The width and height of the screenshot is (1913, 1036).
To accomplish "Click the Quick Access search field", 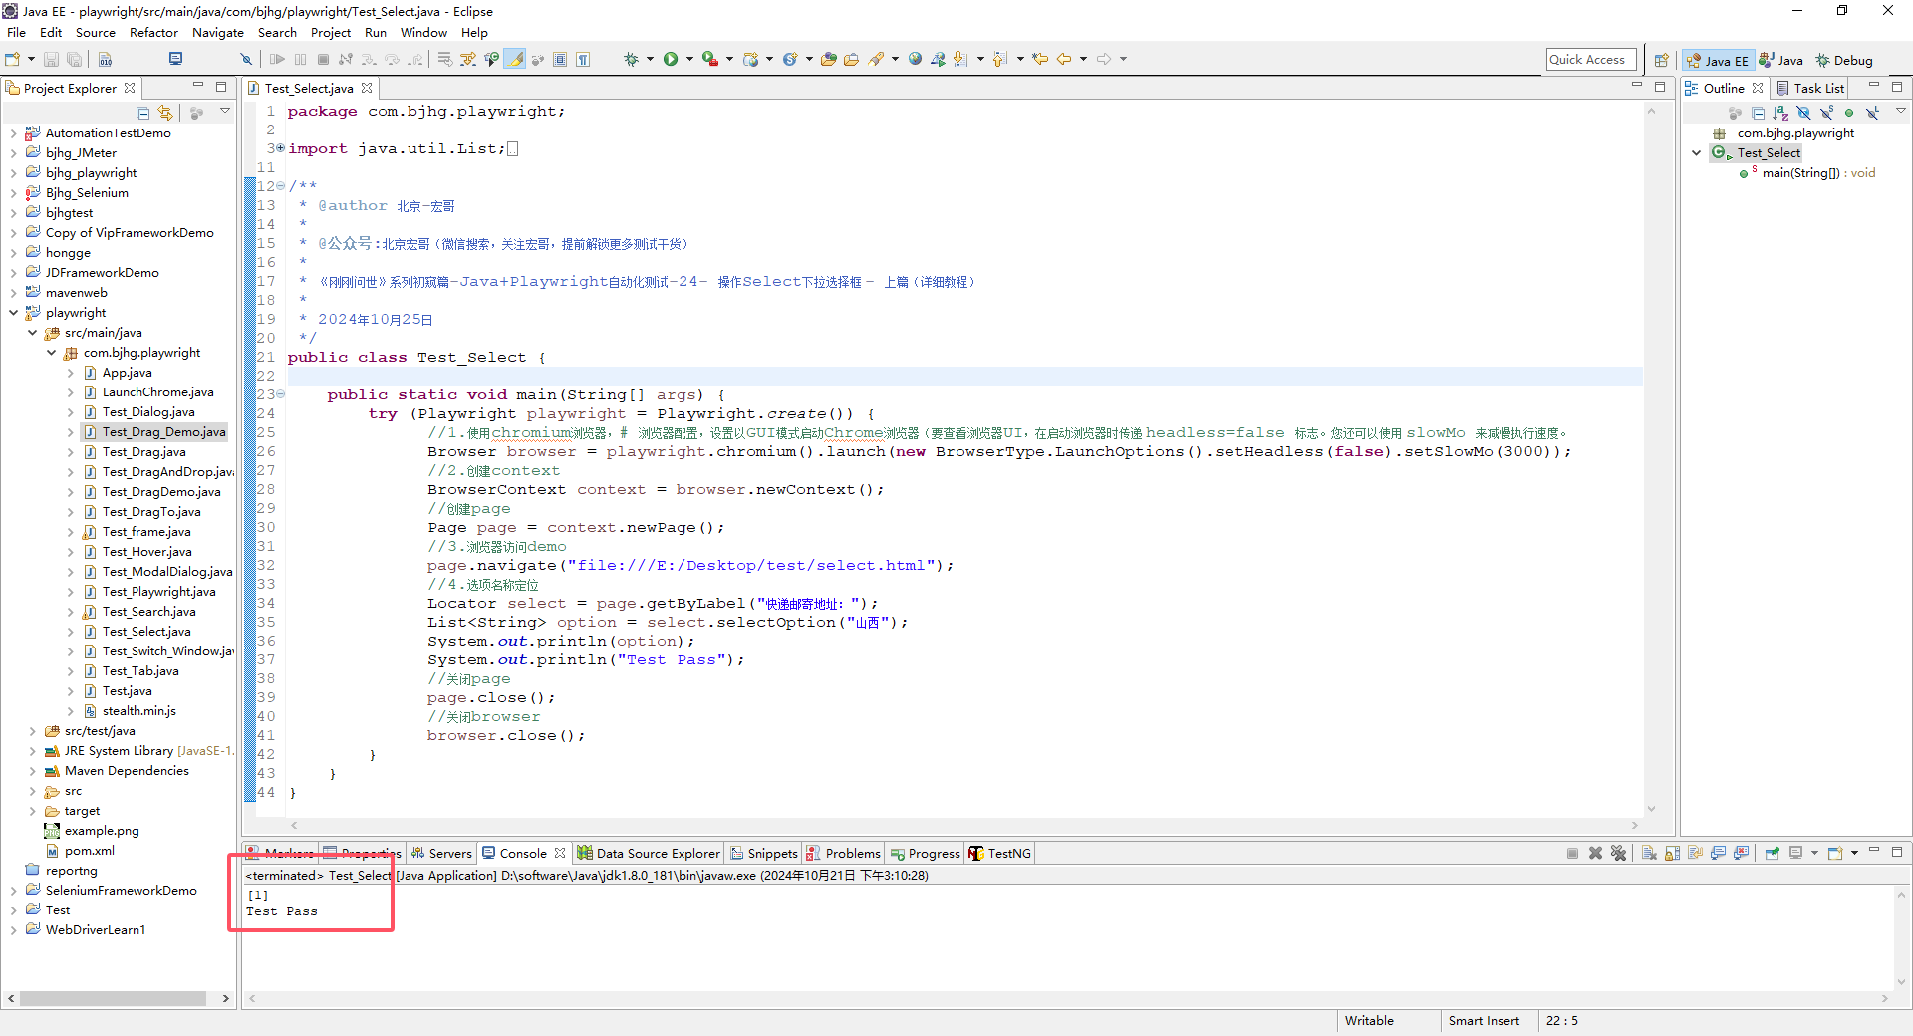I will tap(1590, 60).
